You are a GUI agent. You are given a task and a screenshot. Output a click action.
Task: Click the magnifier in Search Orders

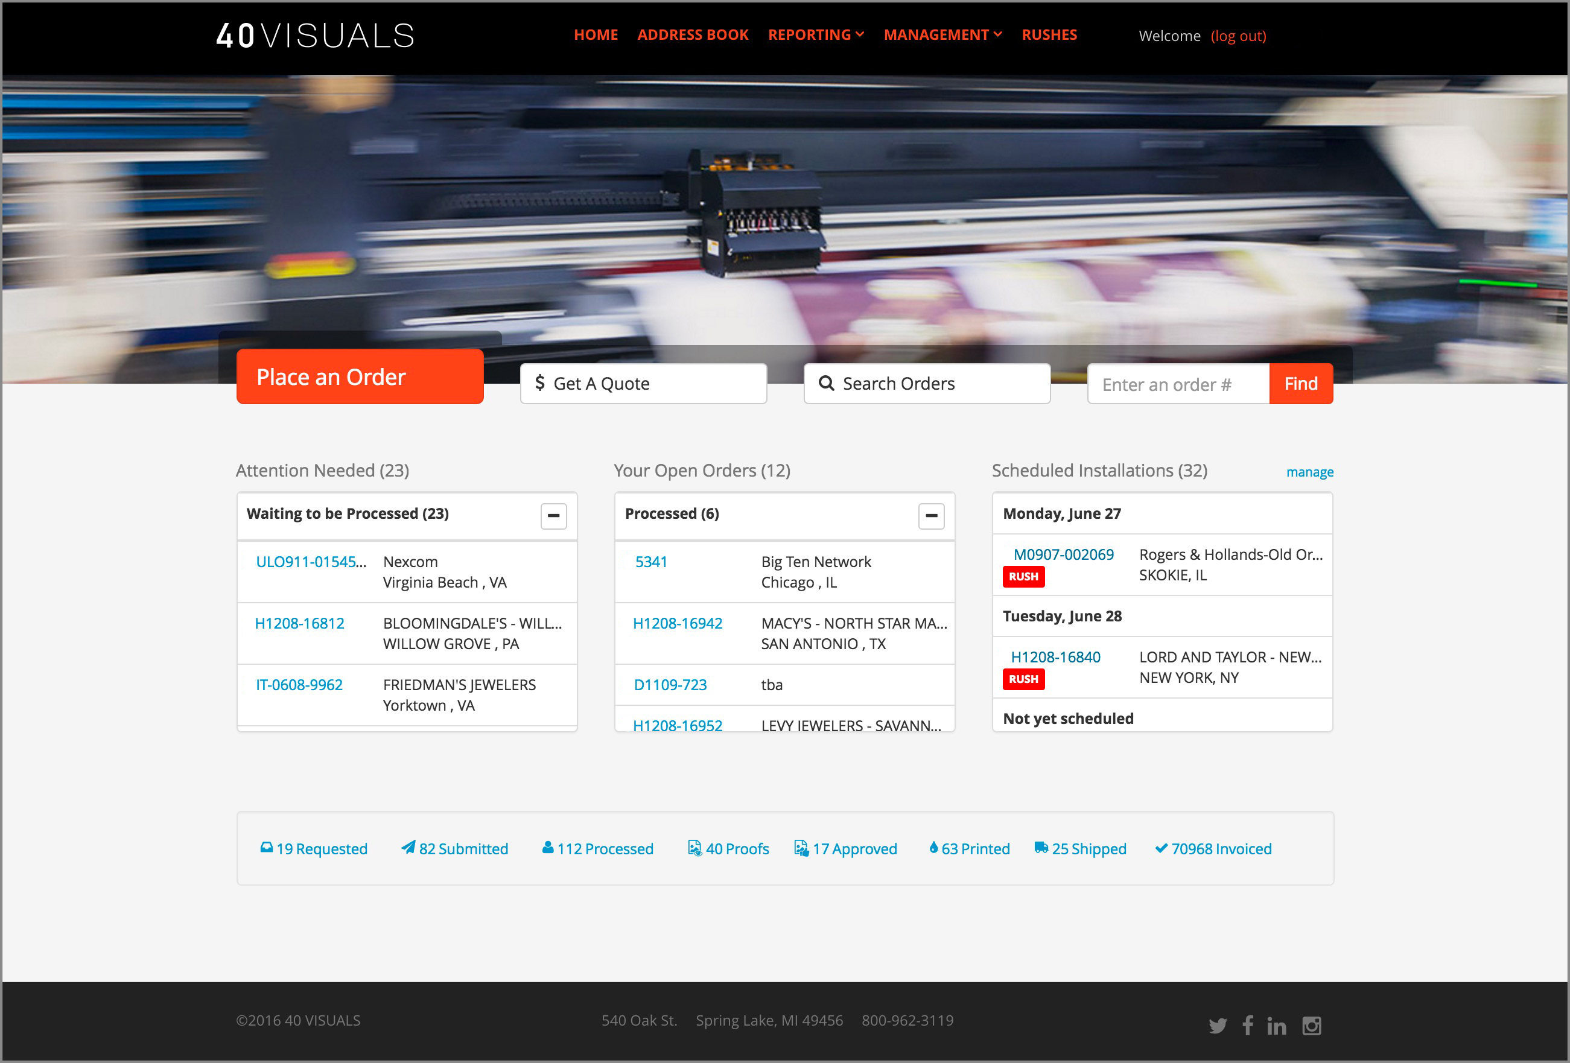click(x=826, y=384)
